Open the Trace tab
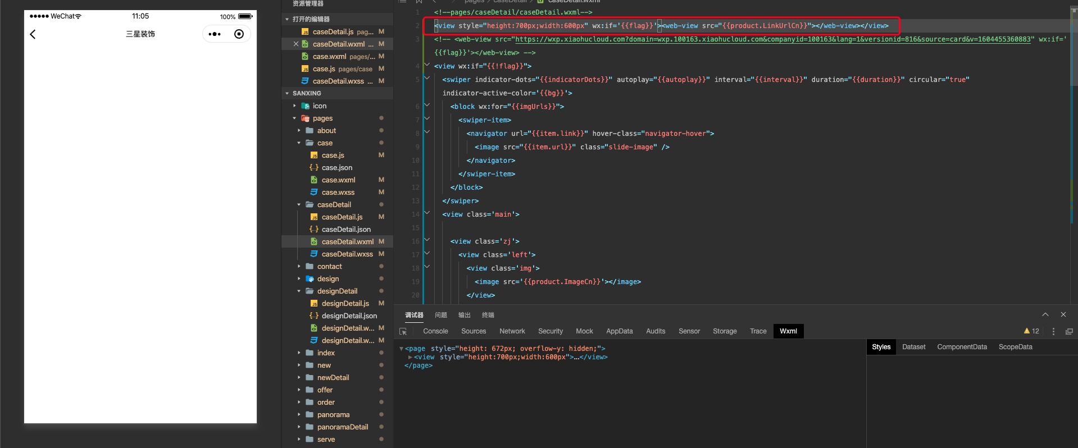 (x=758, y=331)
